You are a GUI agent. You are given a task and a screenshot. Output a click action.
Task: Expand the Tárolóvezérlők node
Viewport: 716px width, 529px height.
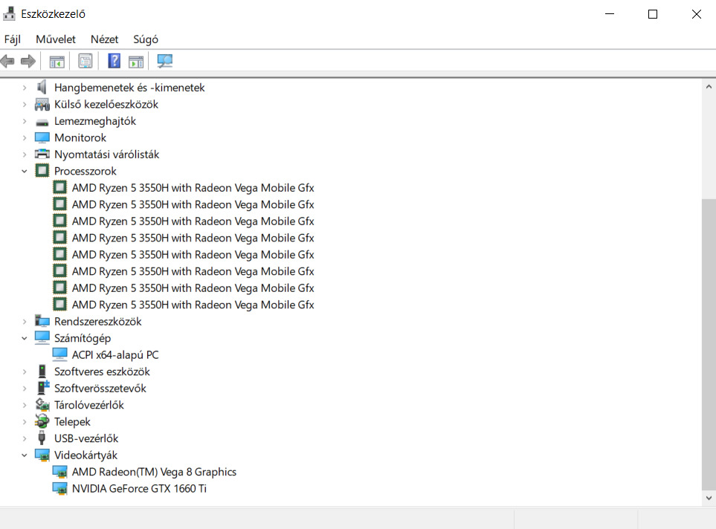point(25,405)
